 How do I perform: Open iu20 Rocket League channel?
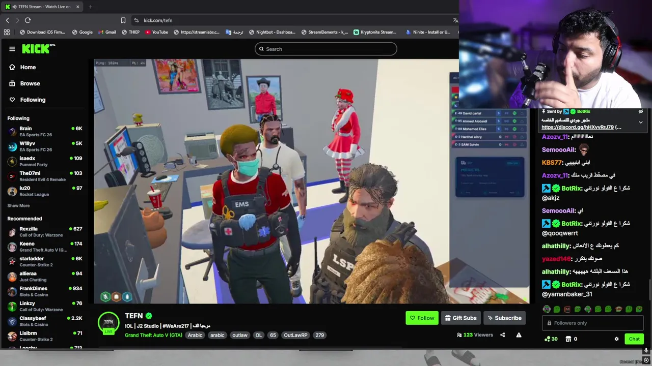point(44,191)
